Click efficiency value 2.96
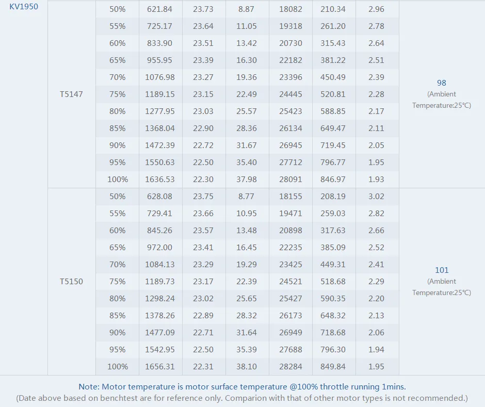This screenshot has height=407, width=485. 376,9
